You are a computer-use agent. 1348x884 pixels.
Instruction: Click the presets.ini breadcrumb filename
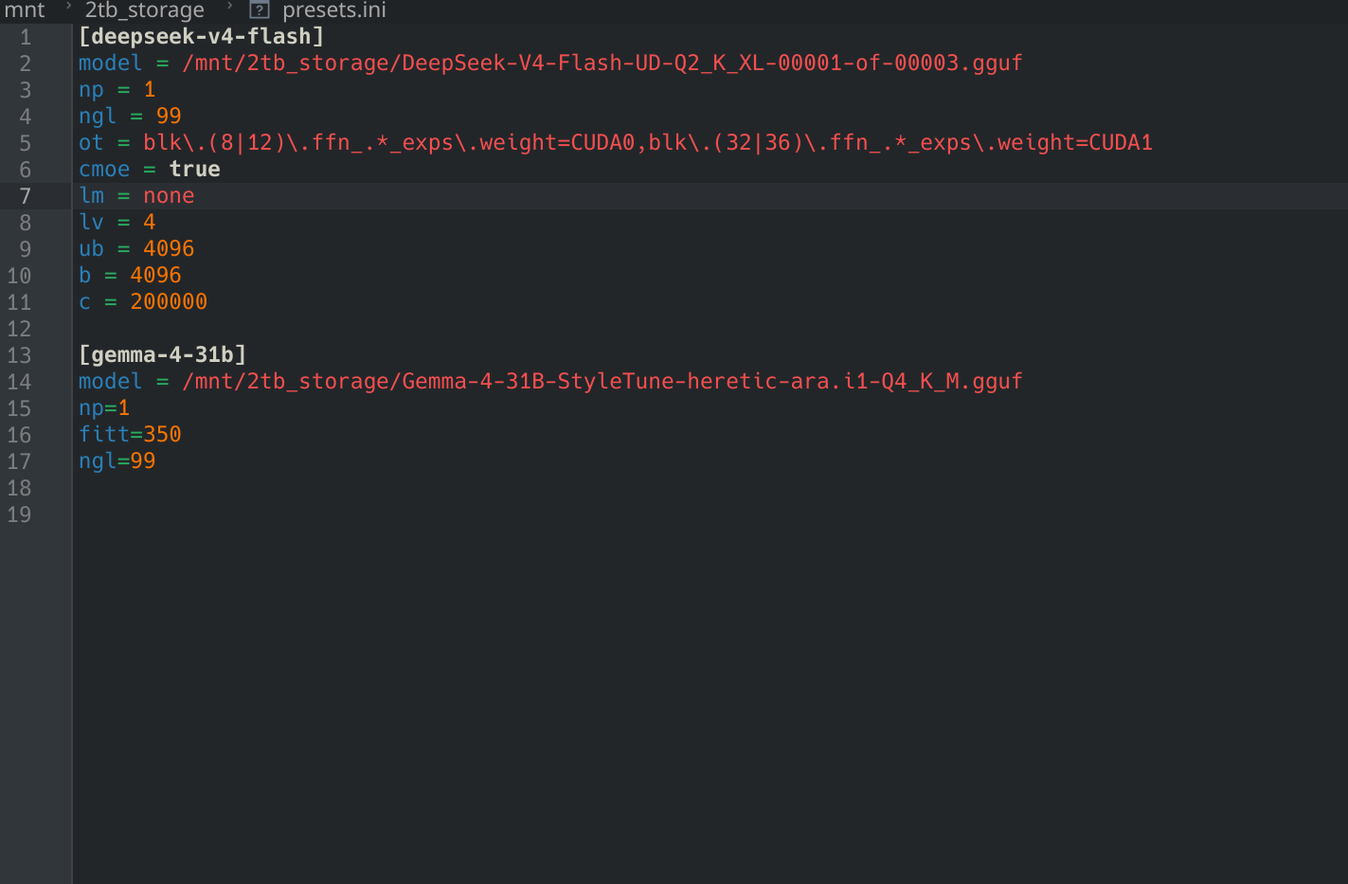[x=333, y=10]
